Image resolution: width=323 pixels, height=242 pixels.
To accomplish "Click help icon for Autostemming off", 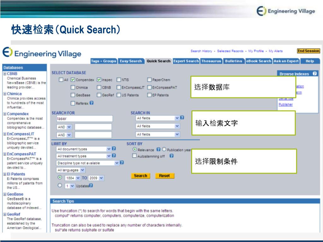I will [172, 156].
